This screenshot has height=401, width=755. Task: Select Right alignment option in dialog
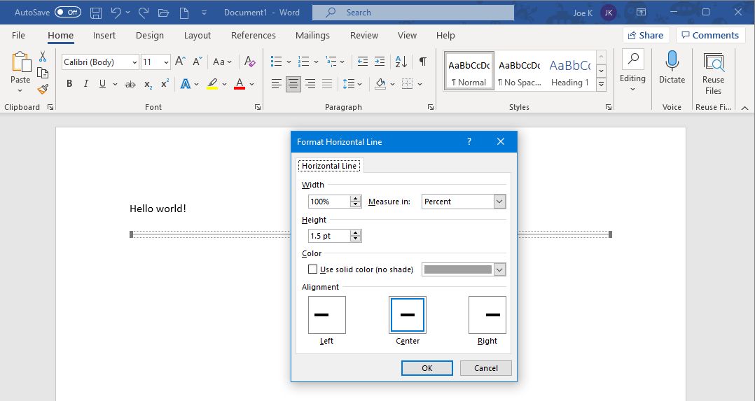487,315
